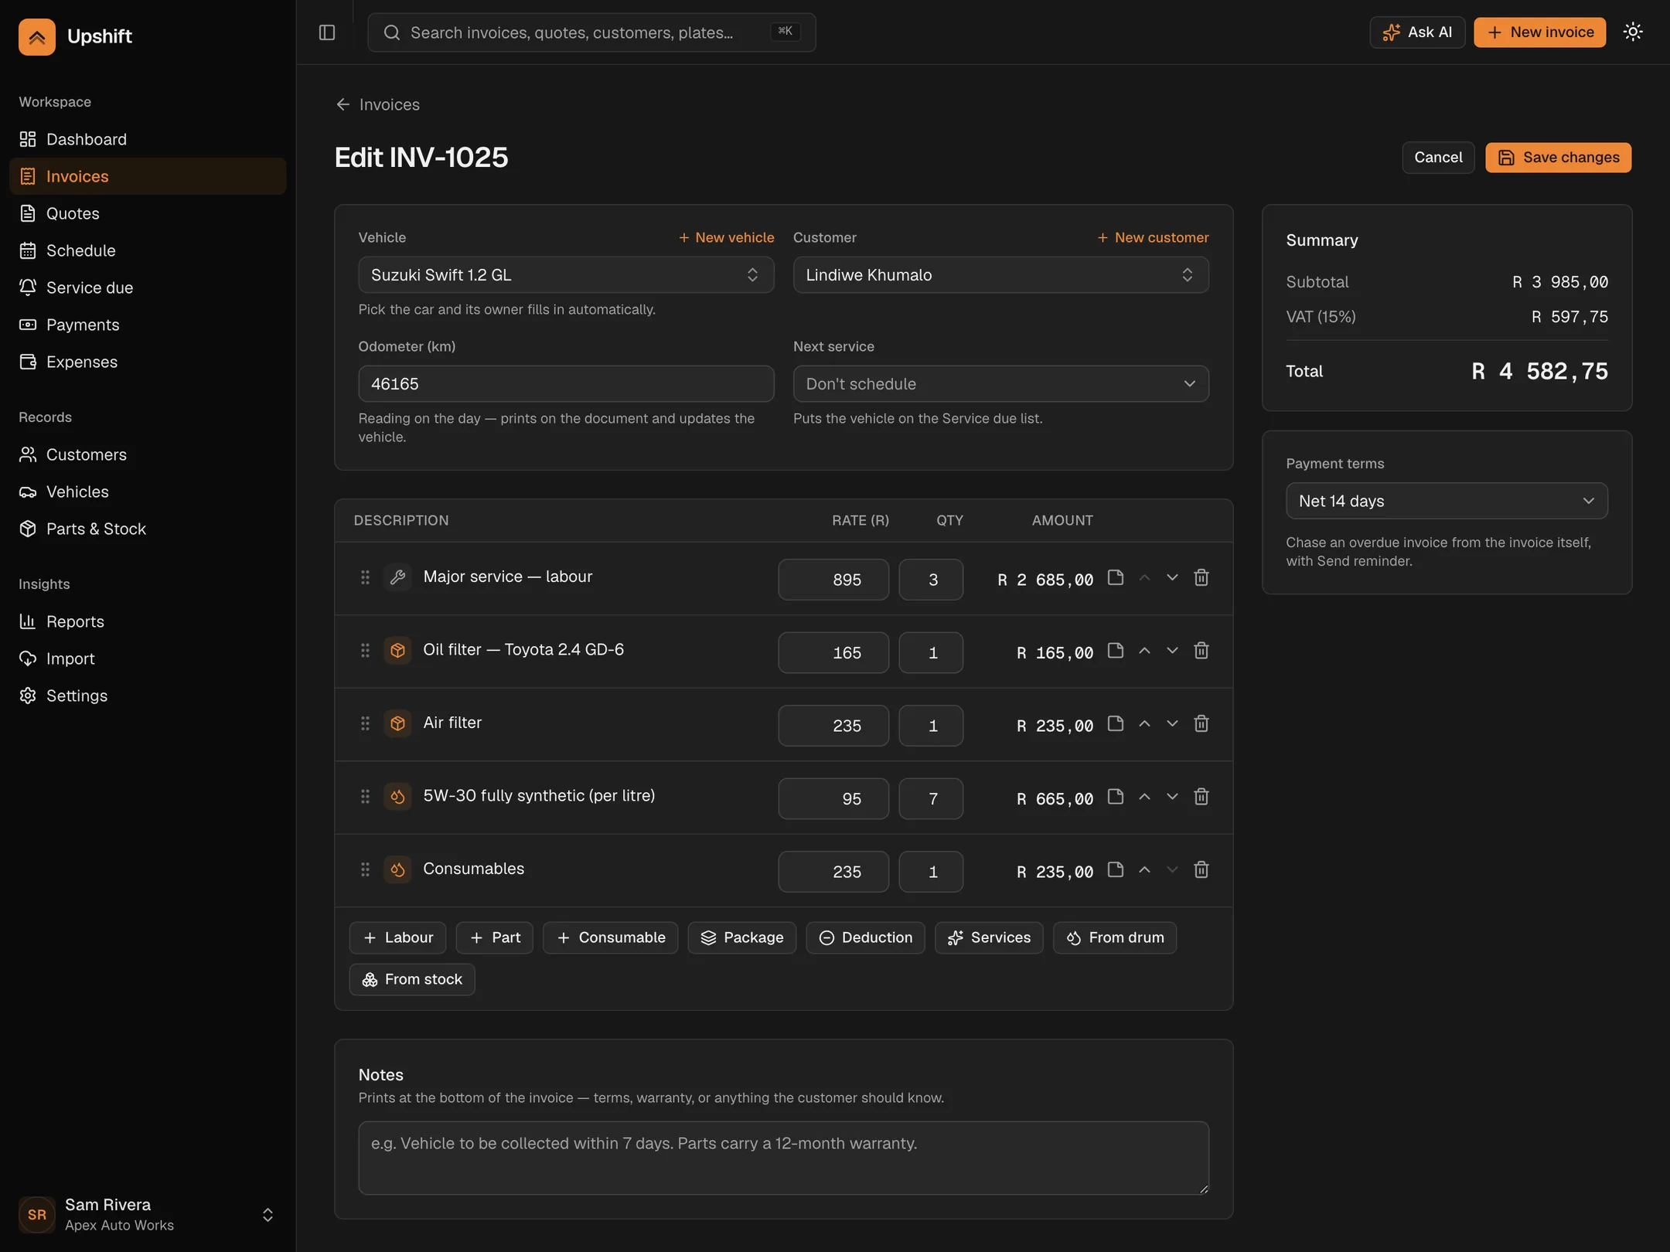
Task: Click the Notes text area
Action: [x=783, y=1158]
